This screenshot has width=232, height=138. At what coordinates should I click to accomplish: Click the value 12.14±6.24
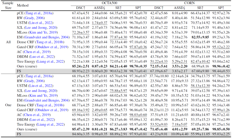[180, 76]
